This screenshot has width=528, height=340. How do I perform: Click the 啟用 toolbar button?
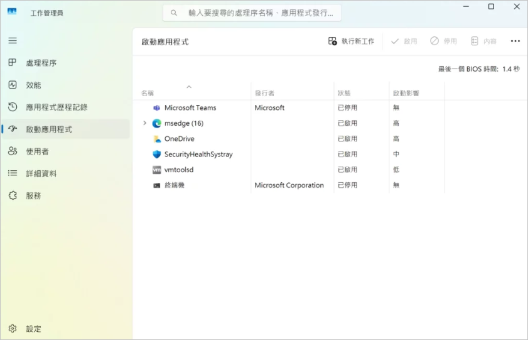(x=404, y=41)
